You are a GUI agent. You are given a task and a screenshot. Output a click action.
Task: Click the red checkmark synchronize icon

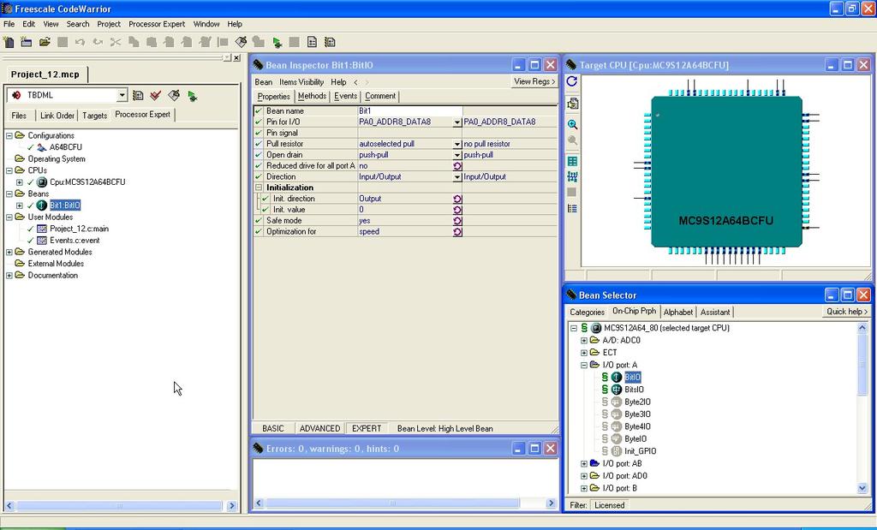click(x=156, y=96)
